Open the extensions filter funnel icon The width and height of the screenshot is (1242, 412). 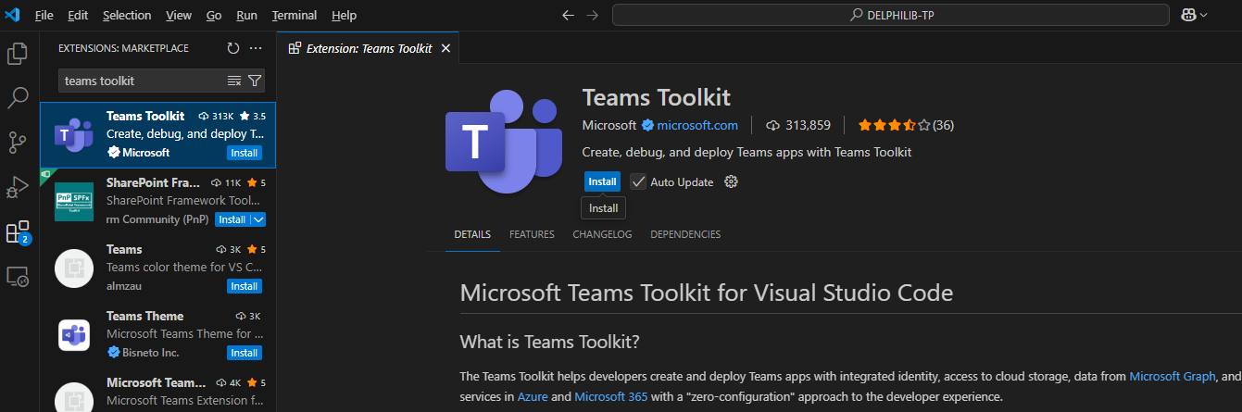[254, 81]
